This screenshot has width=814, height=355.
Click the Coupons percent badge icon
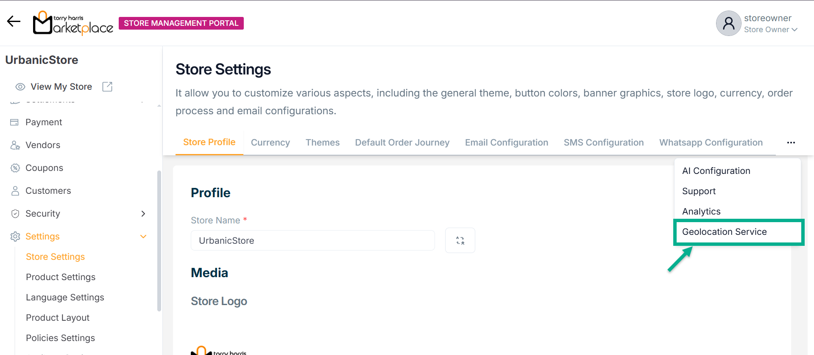pos(15,168)
